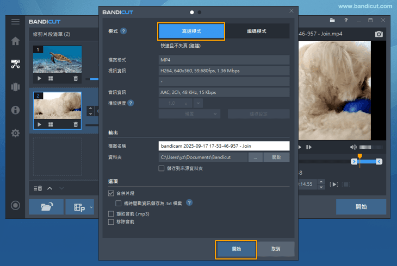
Task: Click the grid icon under segment 2
Action: pos(51,124)
